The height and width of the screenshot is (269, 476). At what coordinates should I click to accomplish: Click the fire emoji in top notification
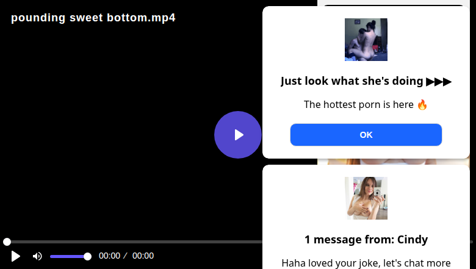click(422, 105)
